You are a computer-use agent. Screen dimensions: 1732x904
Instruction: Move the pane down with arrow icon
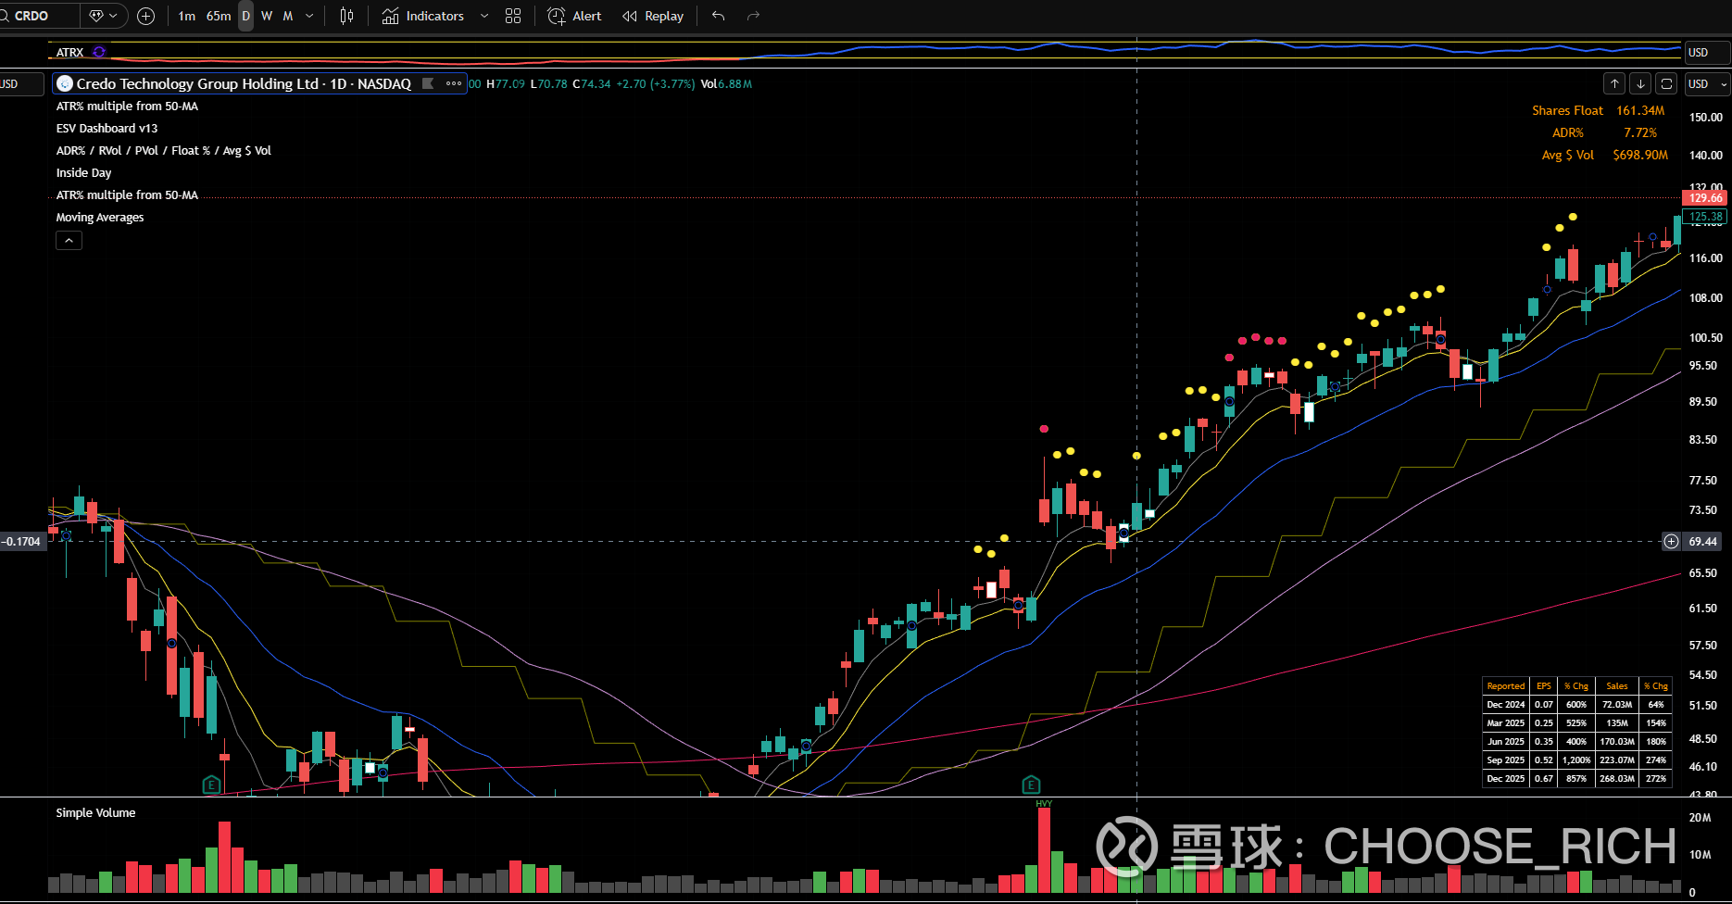pyautogui.click(x=1640, y=83)
